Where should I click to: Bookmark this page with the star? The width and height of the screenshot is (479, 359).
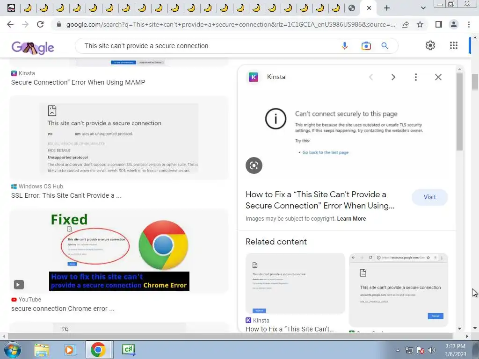tap(420, 24)
